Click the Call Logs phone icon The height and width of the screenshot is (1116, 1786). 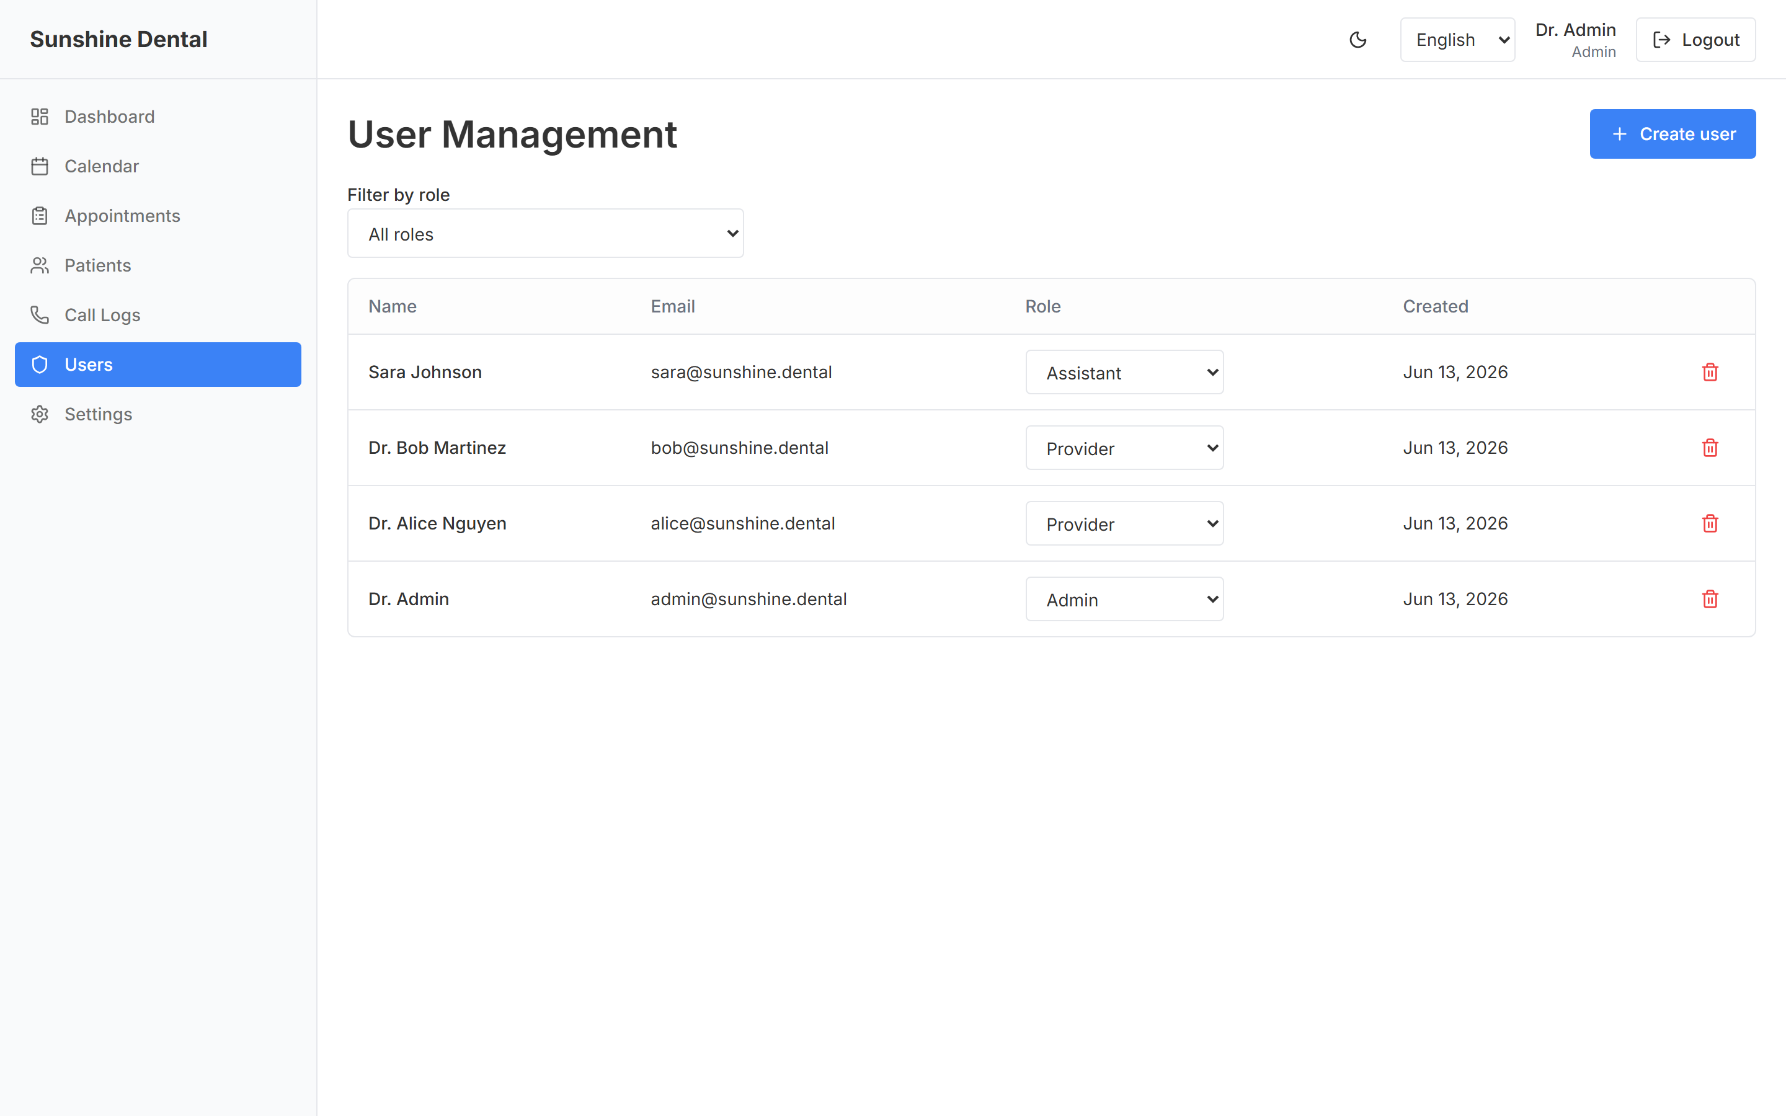tap(40, 315)
